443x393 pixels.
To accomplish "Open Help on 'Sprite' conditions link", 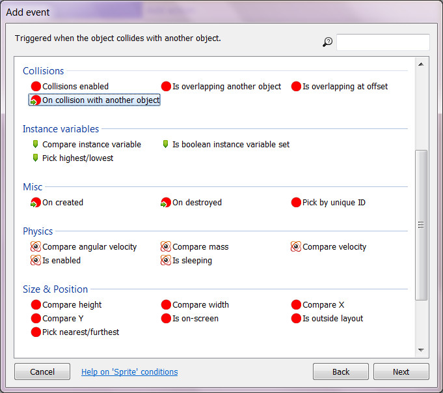I will pyautogui.click(x=129, y=372).
